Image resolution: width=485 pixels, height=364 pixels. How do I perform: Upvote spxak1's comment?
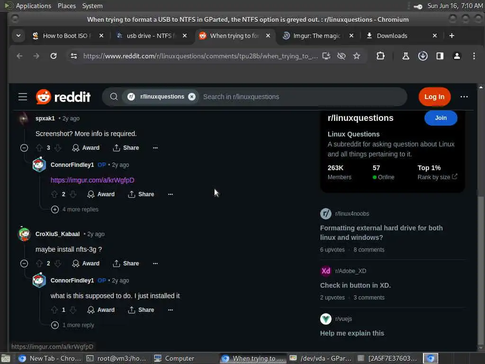pyautogui.click(x=39, y=148)
